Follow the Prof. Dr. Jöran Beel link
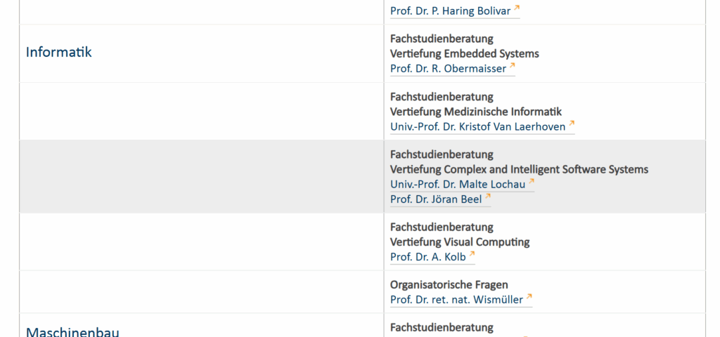720x337 pixels. tap(436, 199)
